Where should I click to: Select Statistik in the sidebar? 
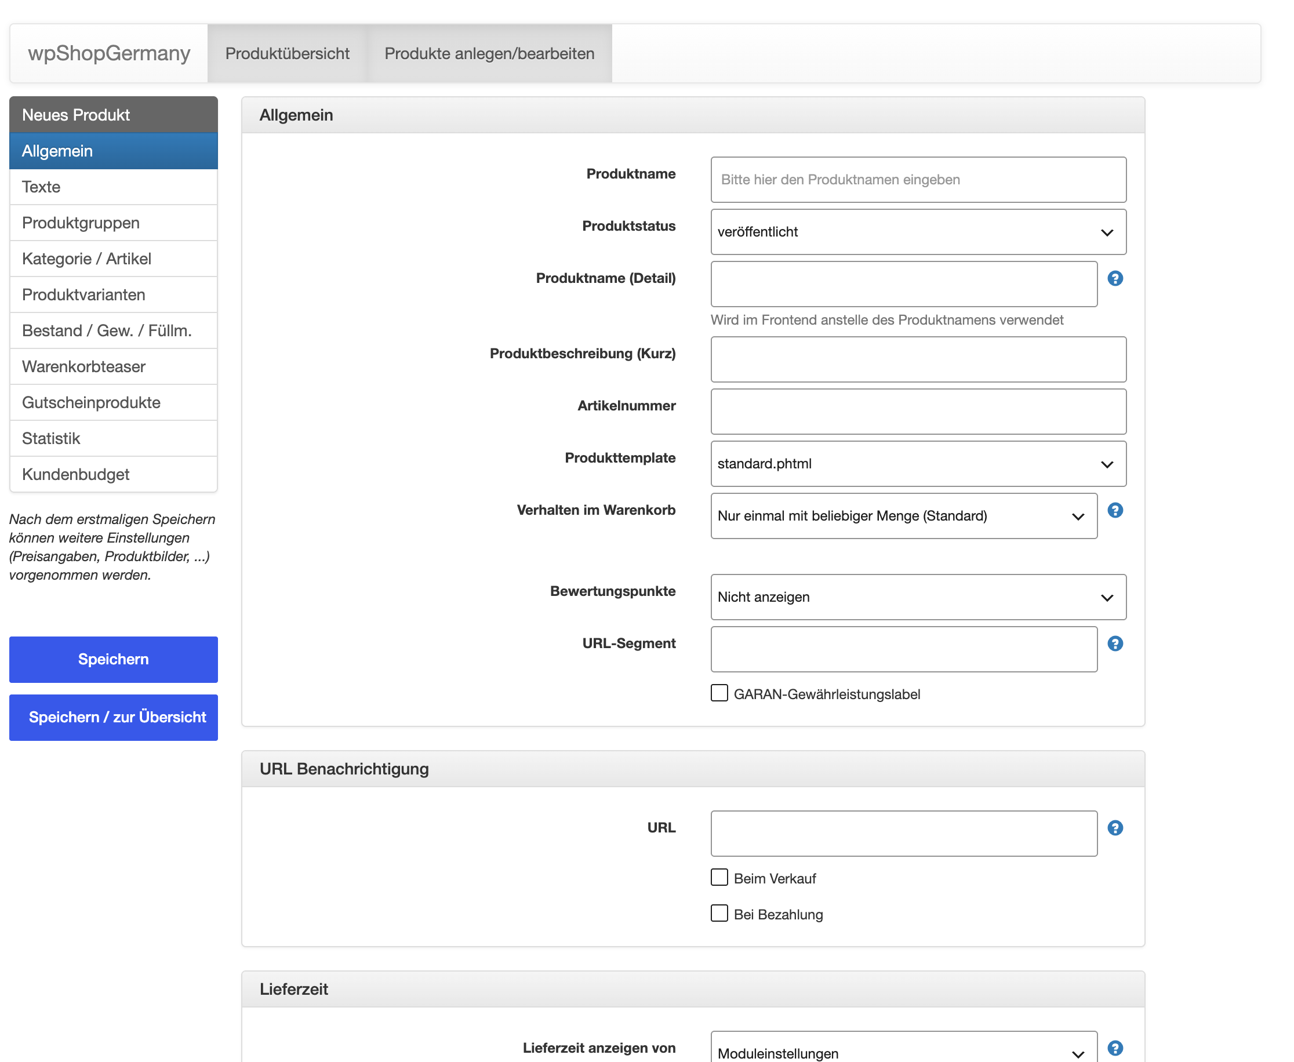(113, 439)
